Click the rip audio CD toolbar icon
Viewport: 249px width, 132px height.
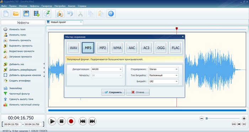47,13
